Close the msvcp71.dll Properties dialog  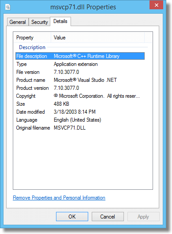tap(156, 5)
